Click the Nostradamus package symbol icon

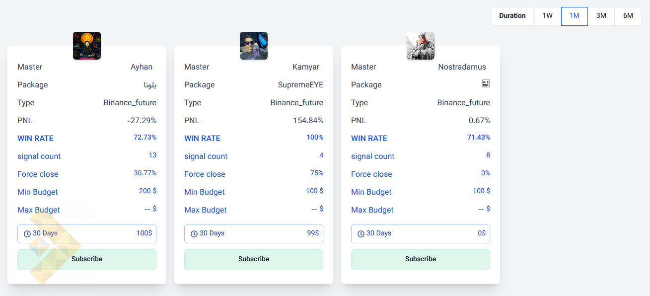tap(486, 84)
